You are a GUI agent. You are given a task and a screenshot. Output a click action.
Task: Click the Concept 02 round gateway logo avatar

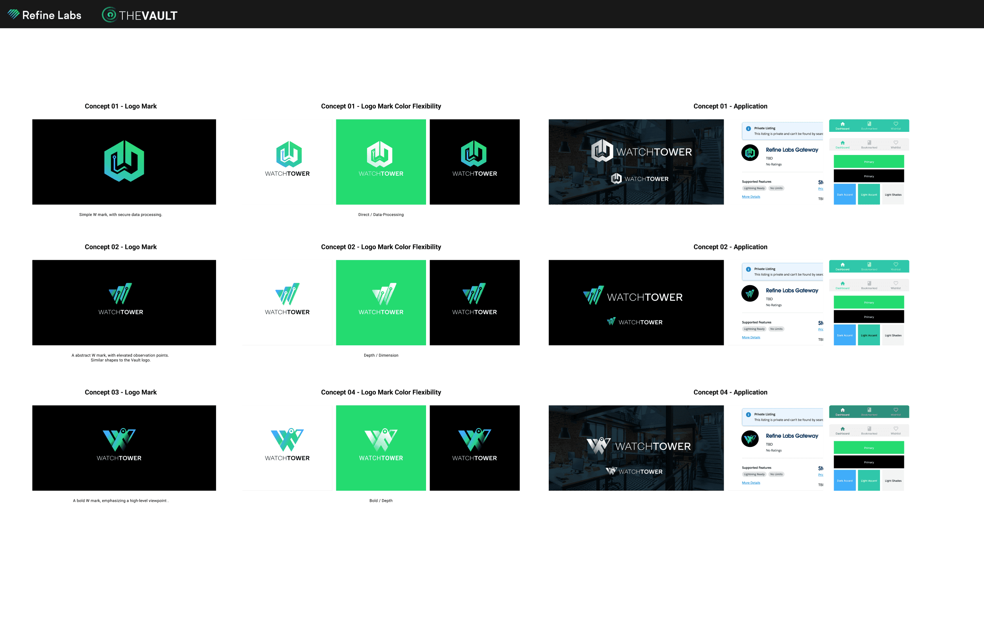pyautogui.click(x=750, y=293)
